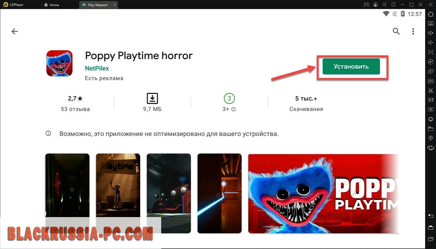
Task: Click the LDPlayer logo
Action: click(x=6, y=5)
